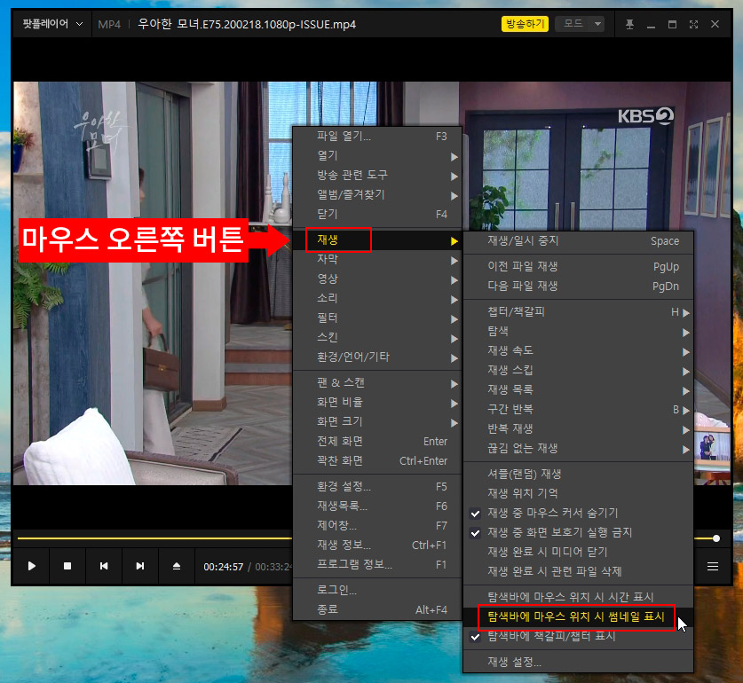The height and width of the screenshot is (683, 743).
Task: Open 재생목록... from the menu
Action: click(377, 506)
